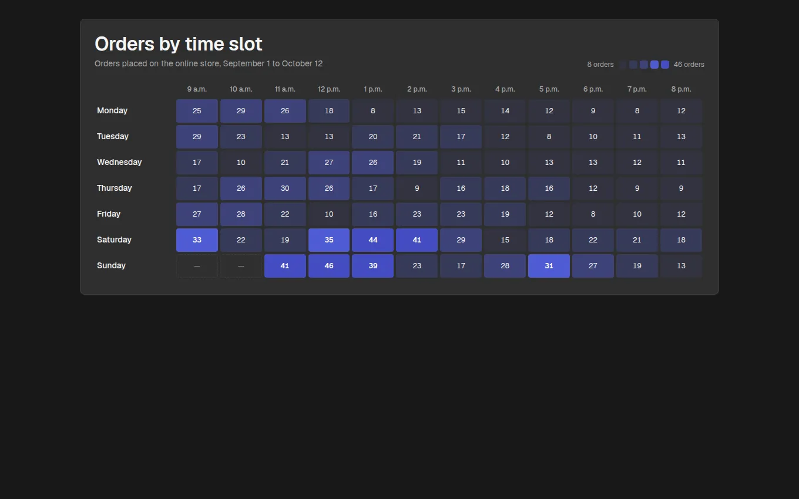Select Saturday 3 p.m. cell showing 29

461,240
